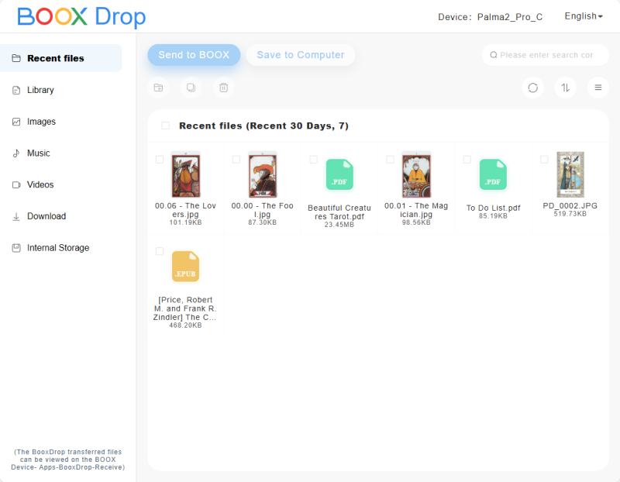Click the BOOX Drop logo

click(x=80, y=16)
